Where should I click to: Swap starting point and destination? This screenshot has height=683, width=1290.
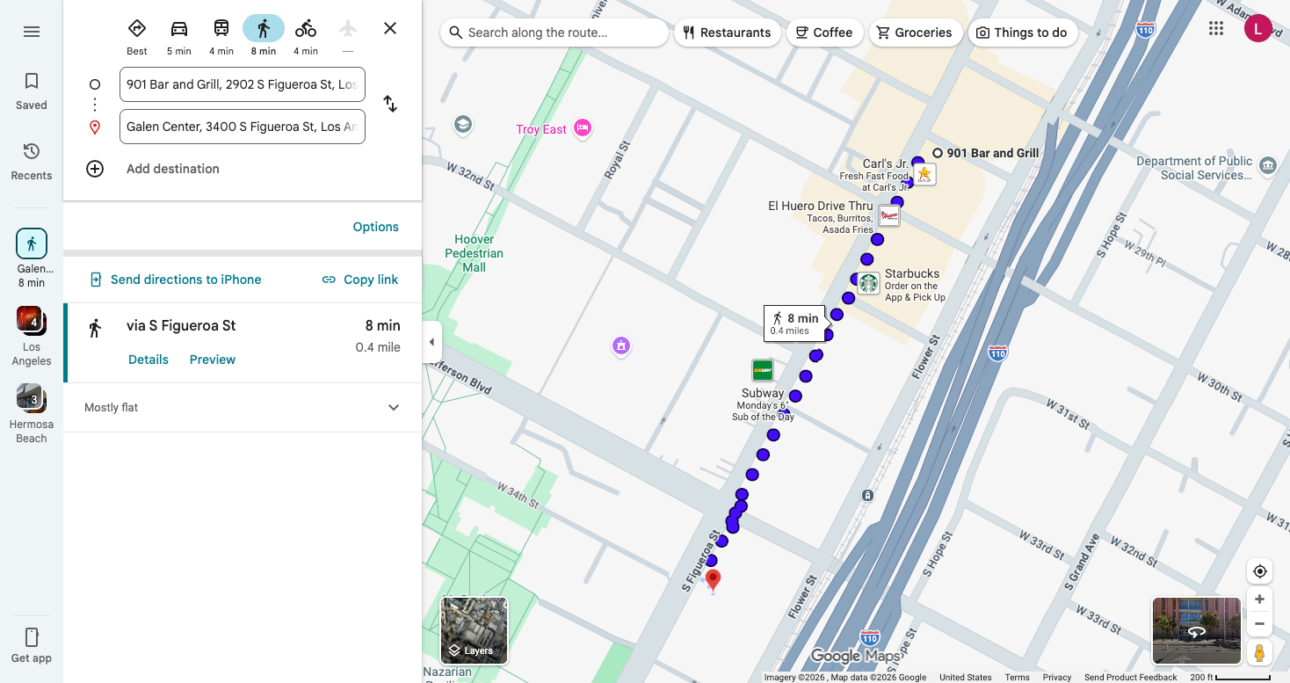click(x=390, y=105)
